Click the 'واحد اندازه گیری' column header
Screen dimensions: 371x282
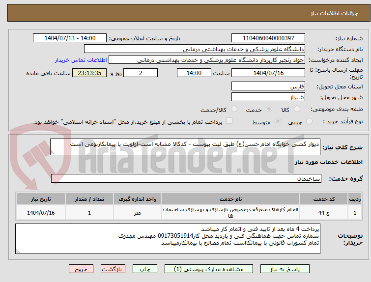(137, 199)
